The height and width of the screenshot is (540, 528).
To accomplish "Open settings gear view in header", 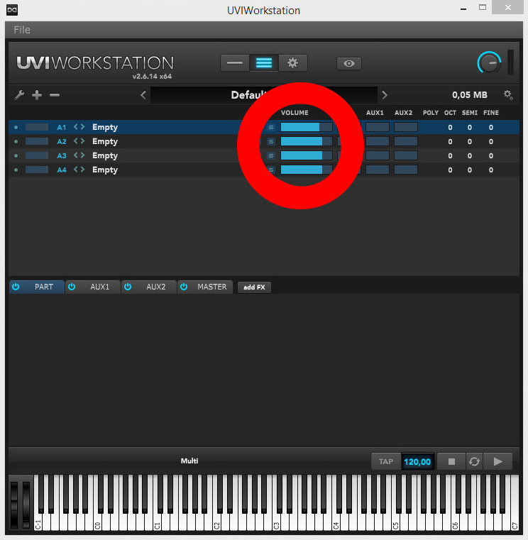I will 293,63.
